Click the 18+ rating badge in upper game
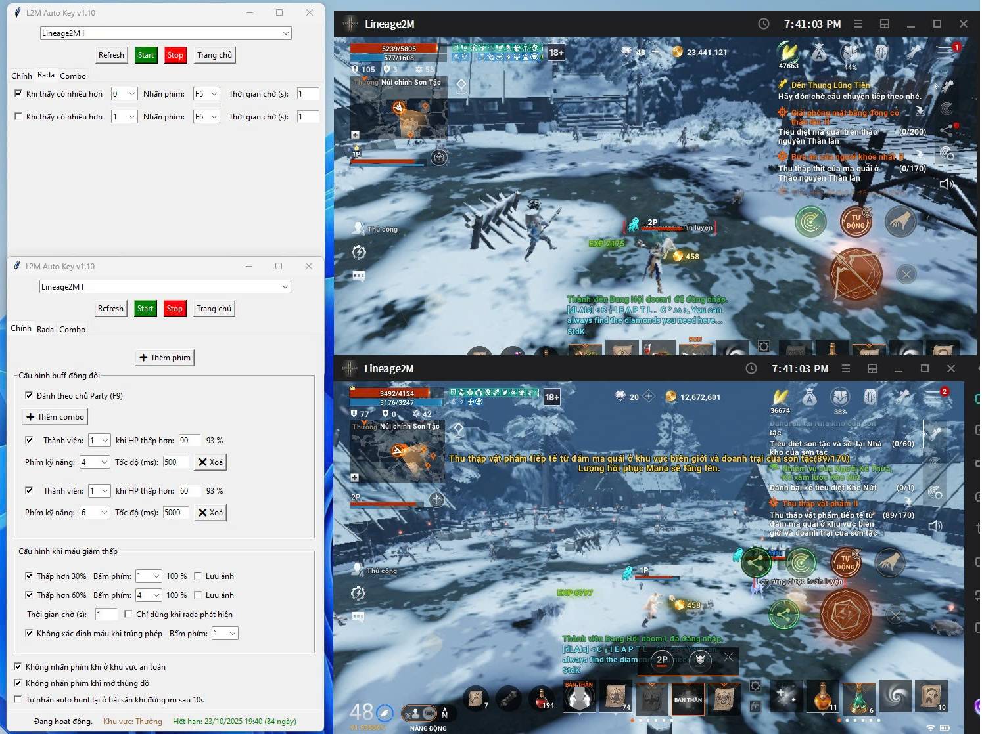The image size is (982, 734). (x=556, y=53)
